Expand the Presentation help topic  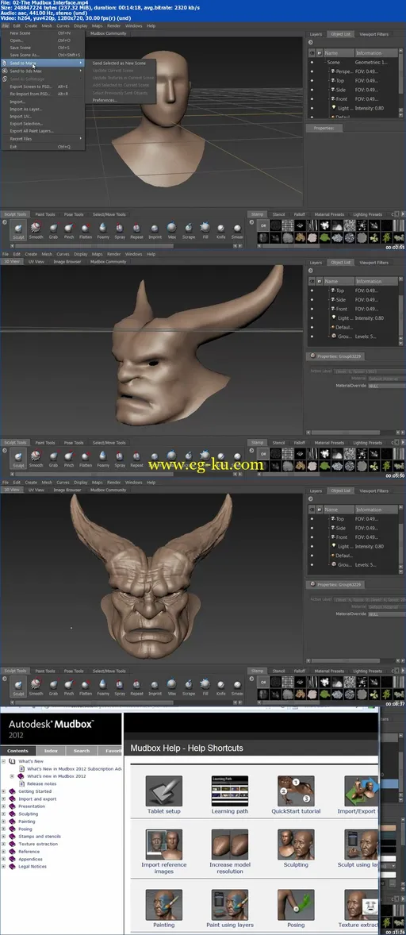coord(4,806)
